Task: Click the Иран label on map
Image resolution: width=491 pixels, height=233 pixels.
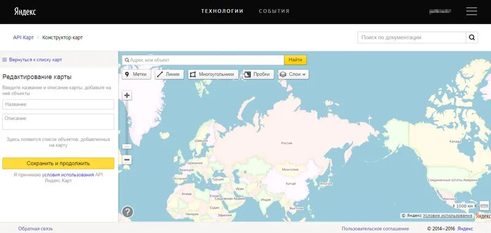Action: tap(239, 189)
